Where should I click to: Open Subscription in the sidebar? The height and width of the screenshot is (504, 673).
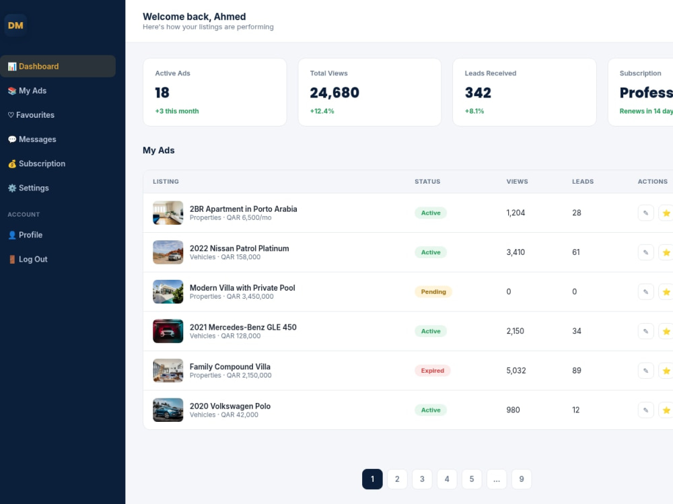click(x=57, y=164)
